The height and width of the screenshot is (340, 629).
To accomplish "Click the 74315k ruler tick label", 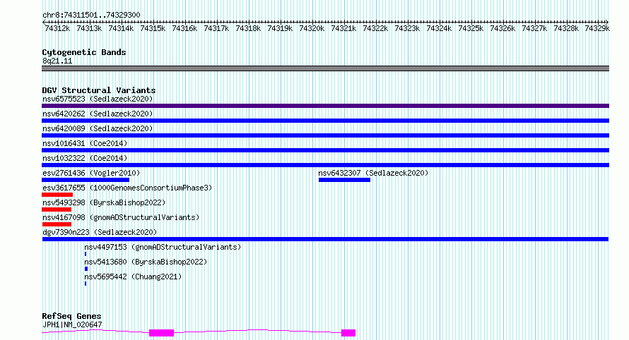I will tap(153, 28).
